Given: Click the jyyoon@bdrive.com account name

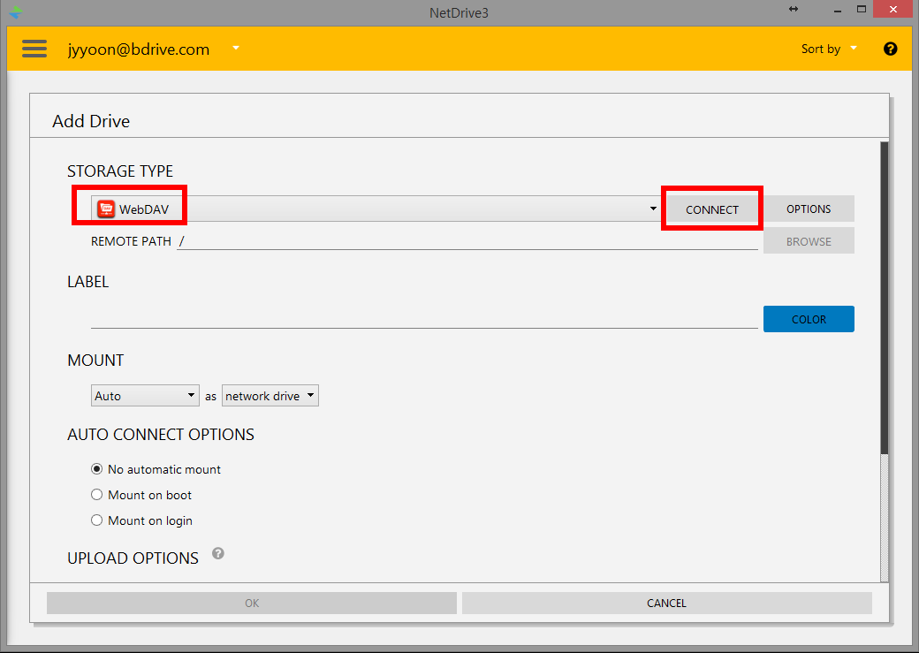Looking at the screenshot, I should point(139,49).
